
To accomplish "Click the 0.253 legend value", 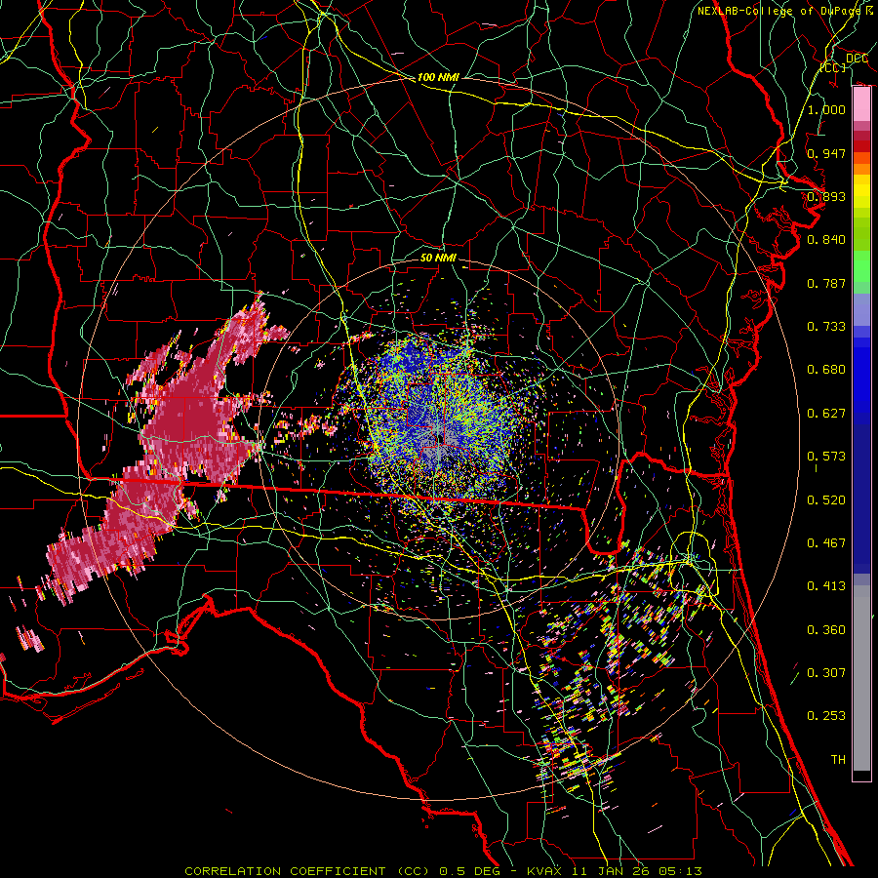I will coord(826,716).
